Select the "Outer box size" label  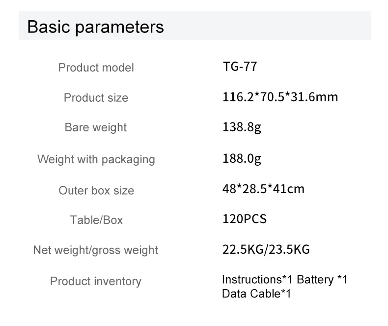[96, 190]
